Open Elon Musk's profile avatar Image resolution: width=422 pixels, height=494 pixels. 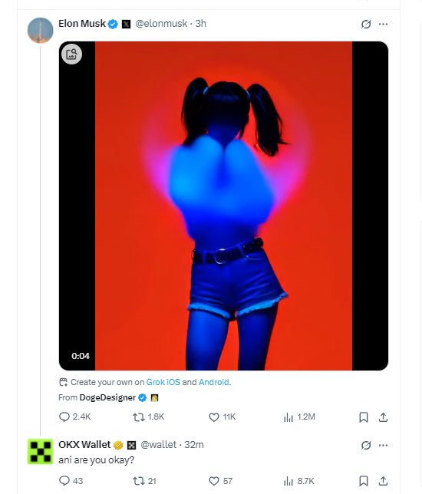(x=41, y=30)
